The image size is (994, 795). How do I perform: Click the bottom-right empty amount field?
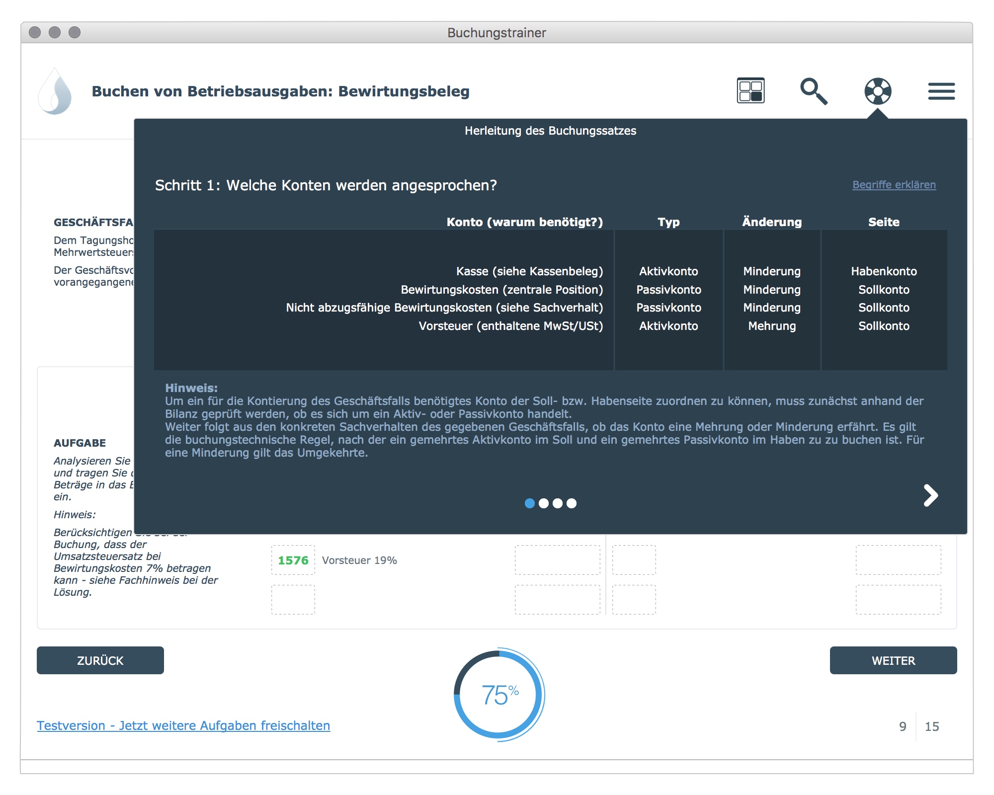[898, 600]
